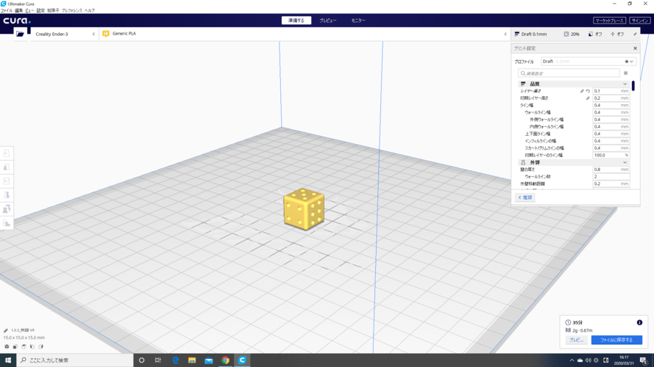Close the プリント設定 panel
This screenshot has width=654, height=367.
point(635,48)
